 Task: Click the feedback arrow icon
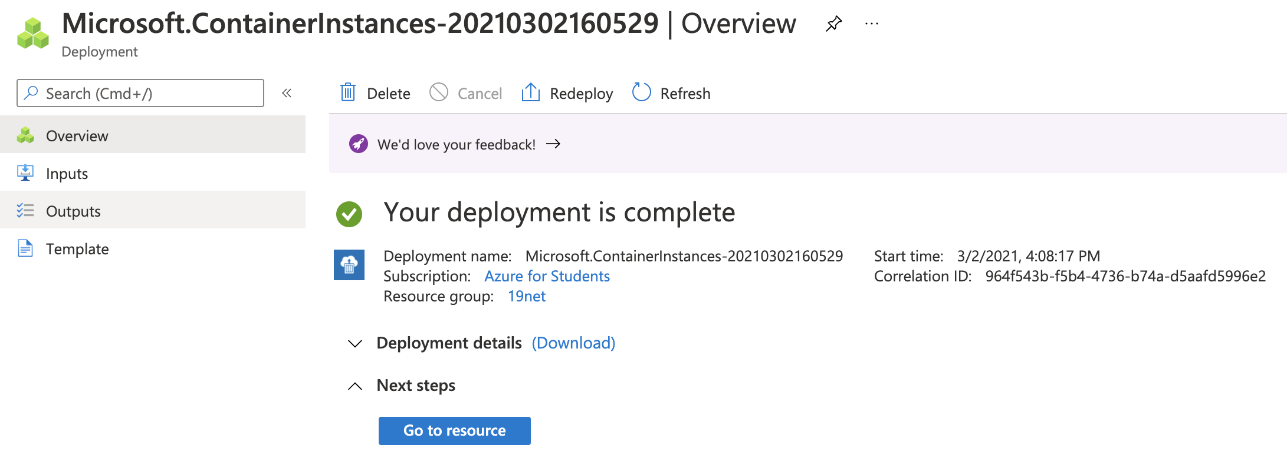[x=553, y=144]
